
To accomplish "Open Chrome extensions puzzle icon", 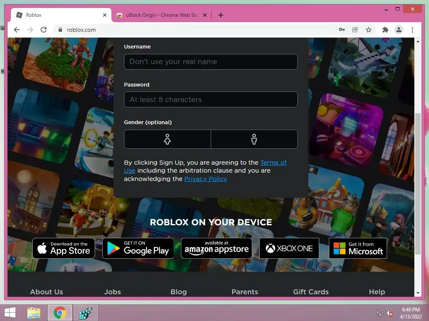I will click(385, 30).
